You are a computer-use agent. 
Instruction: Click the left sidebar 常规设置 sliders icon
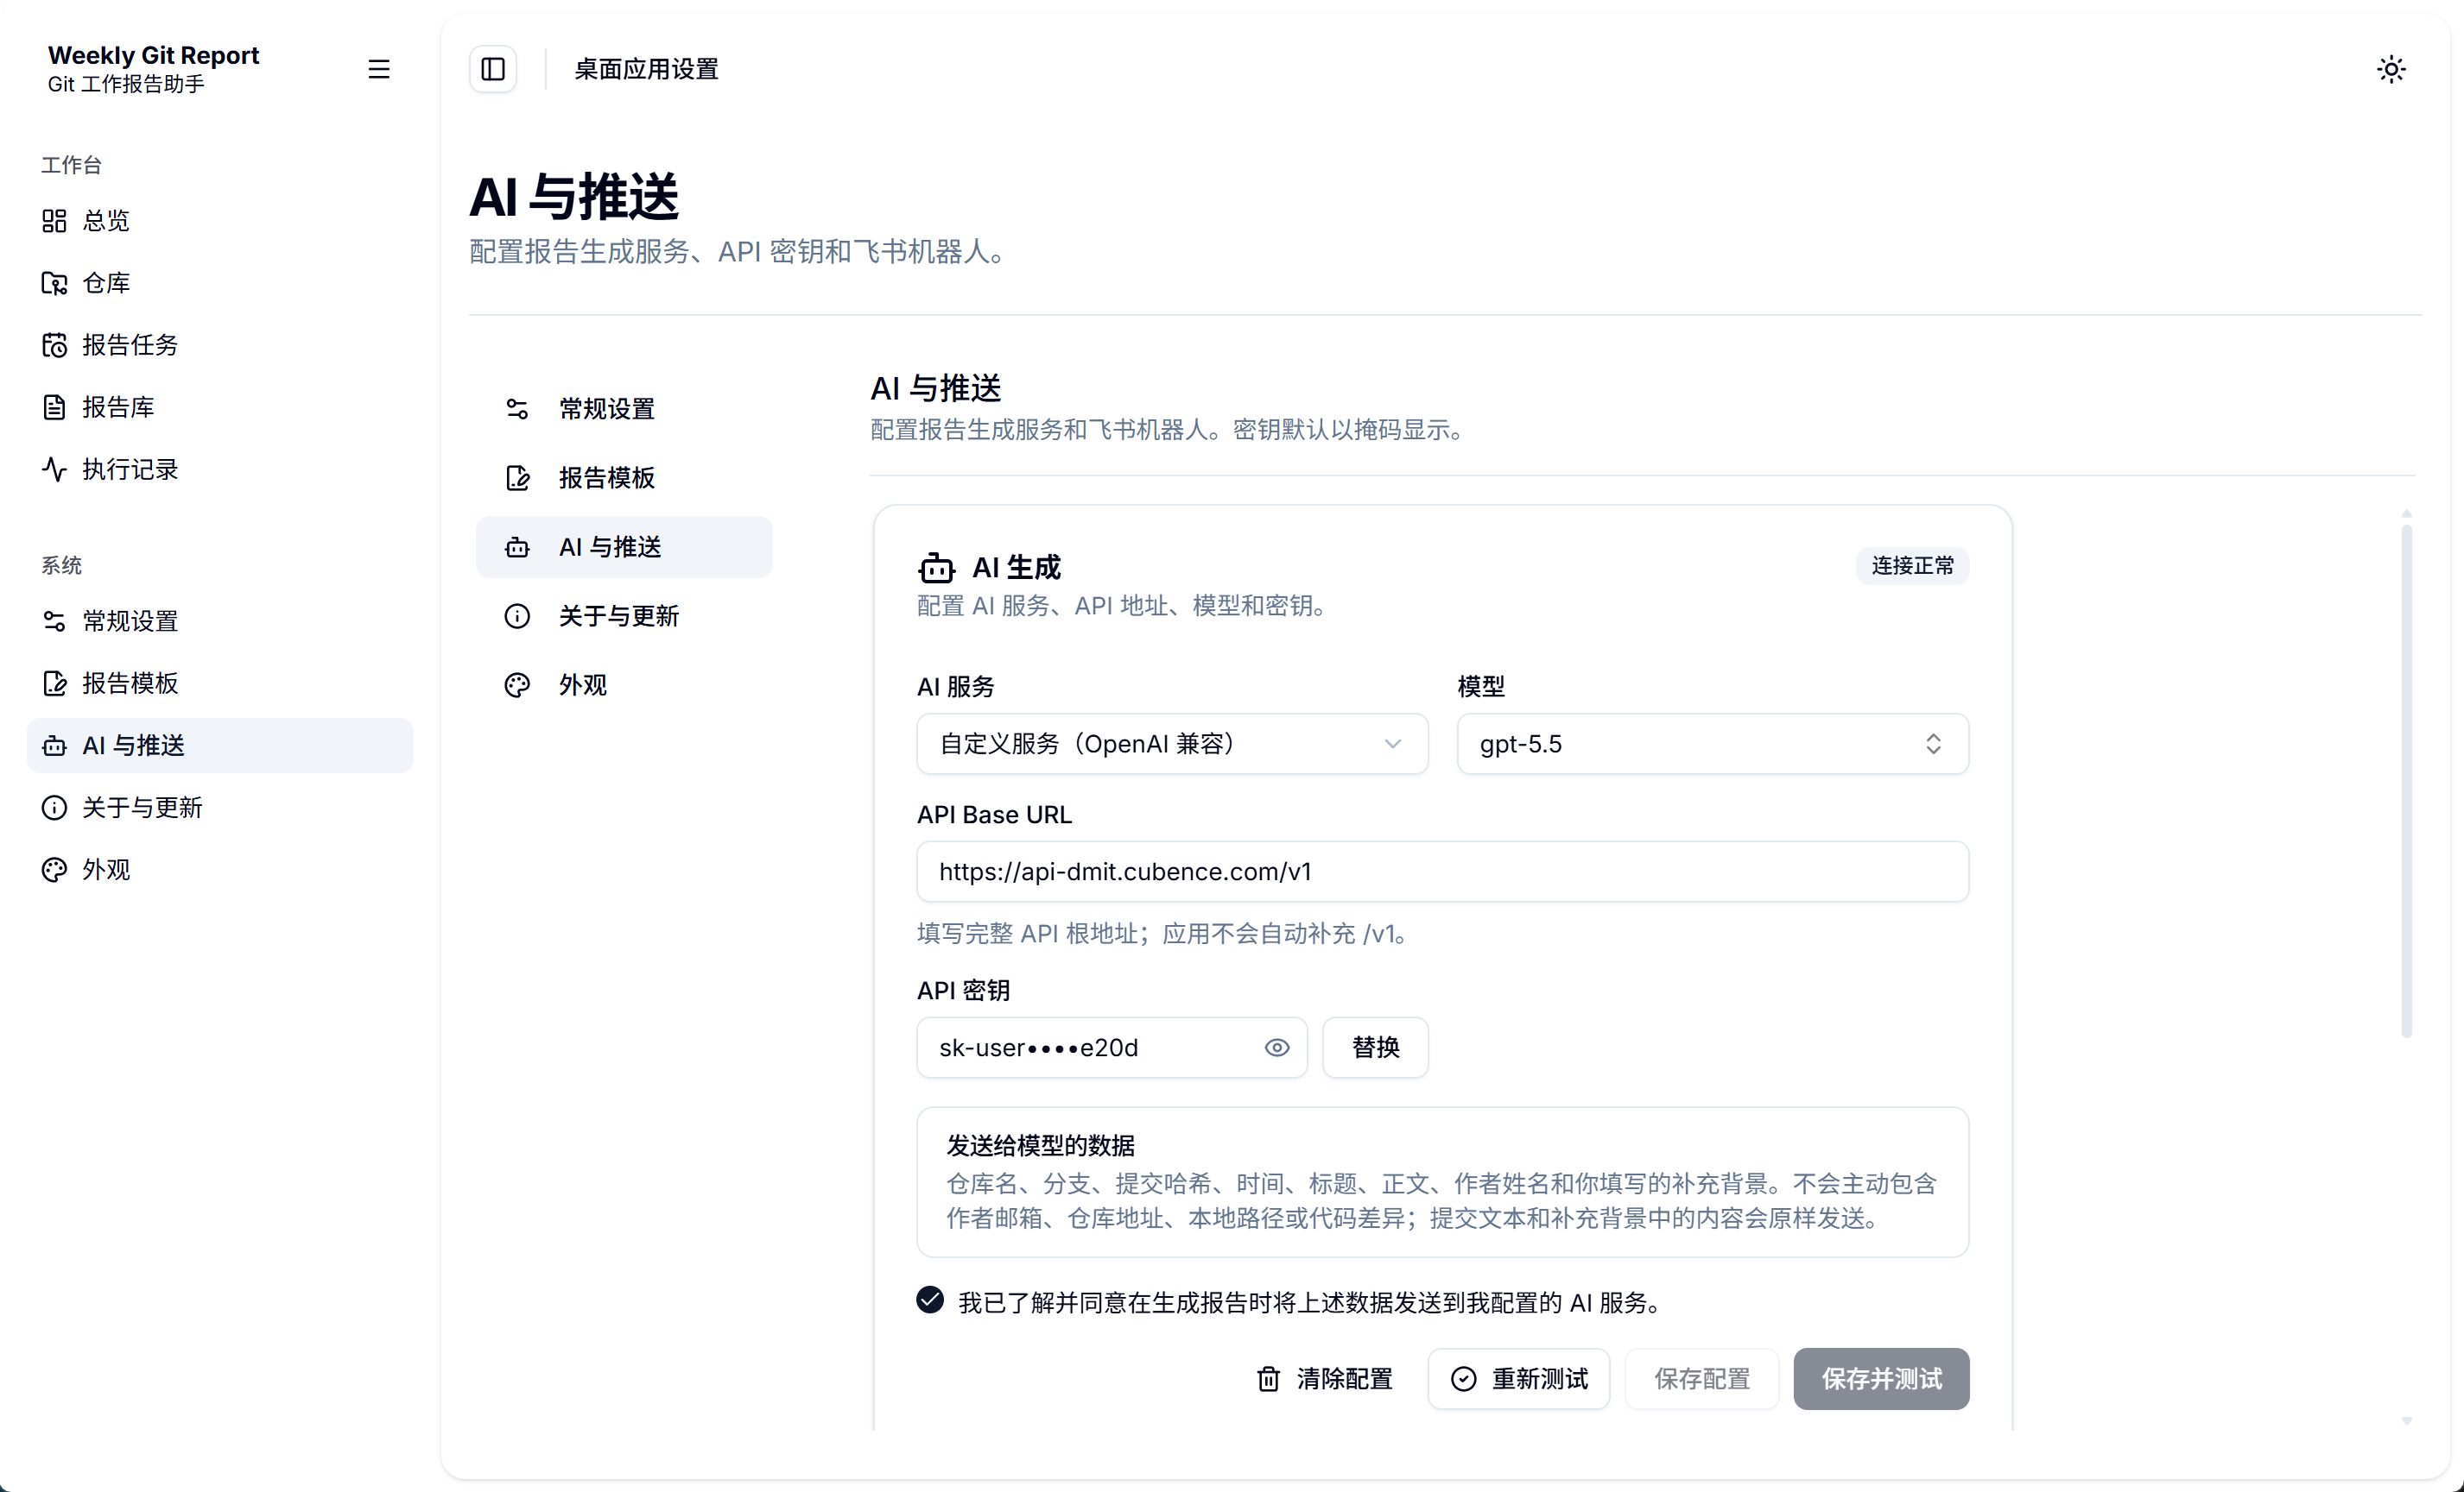pos(54,620)
